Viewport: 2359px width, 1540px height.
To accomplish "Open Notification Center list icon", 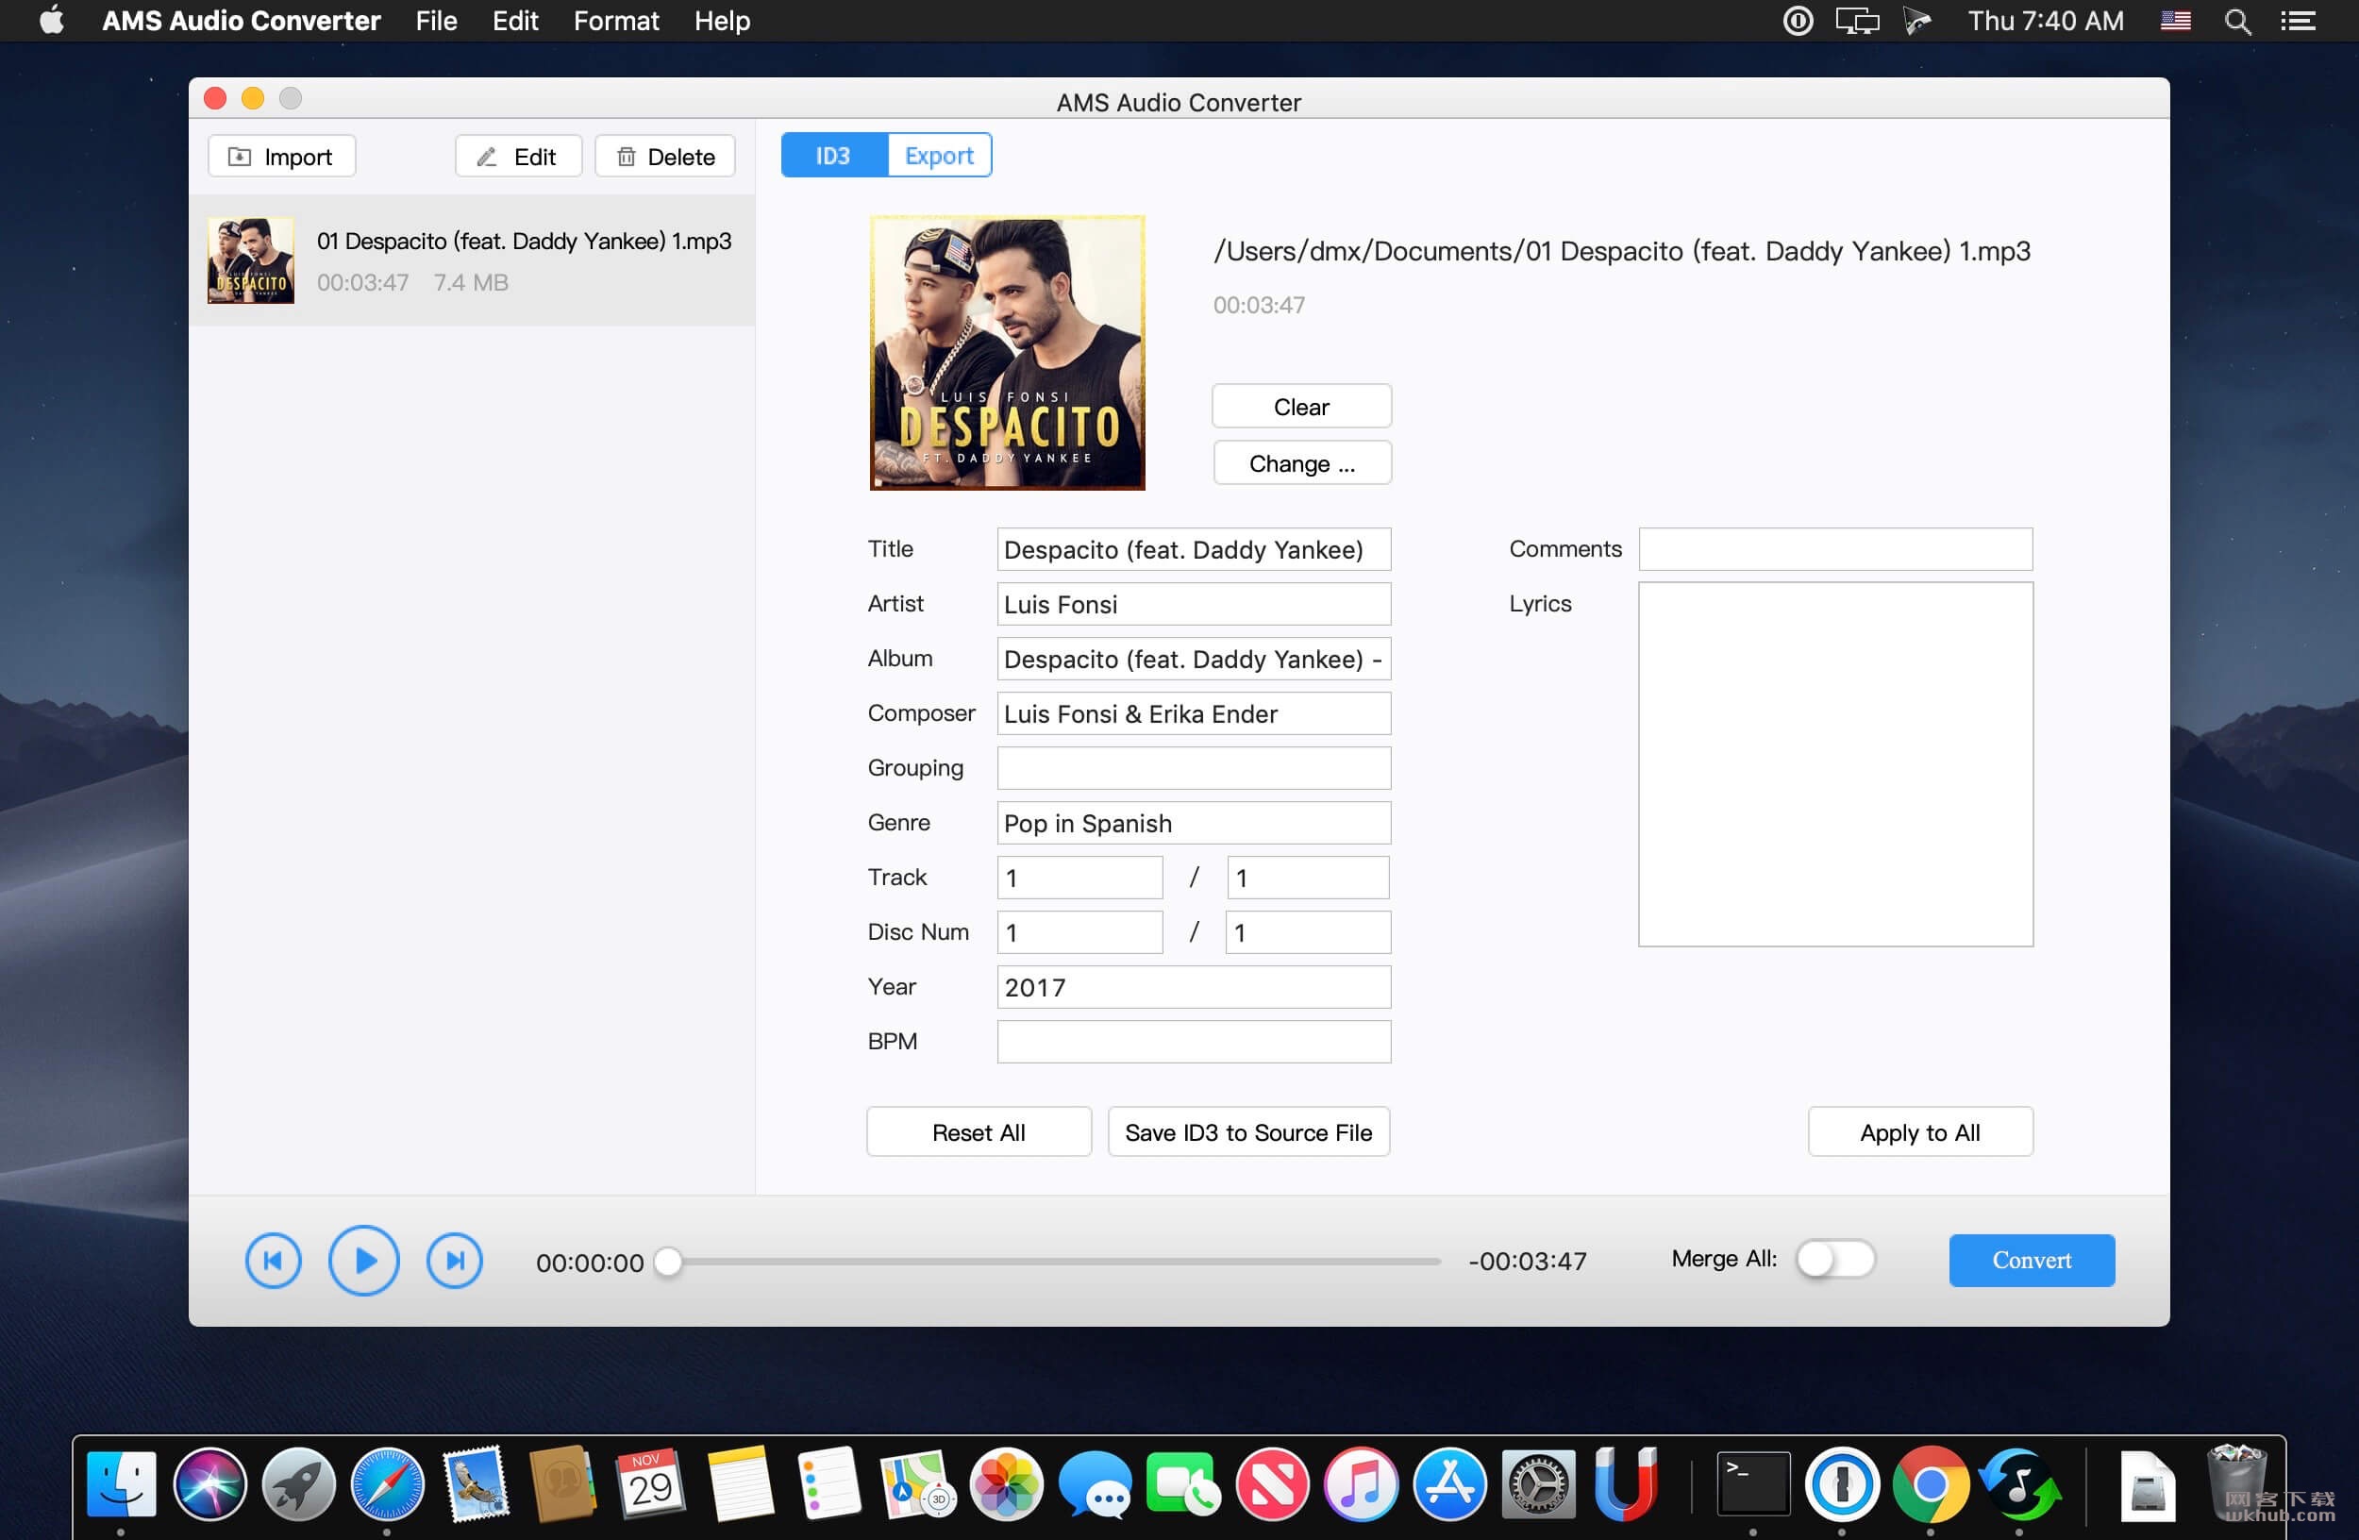I will (2298, 21).
